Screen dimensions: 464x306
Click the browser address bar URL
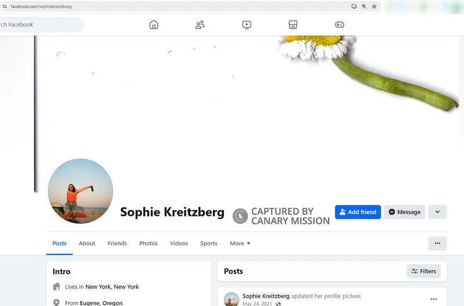click(41, 6)
